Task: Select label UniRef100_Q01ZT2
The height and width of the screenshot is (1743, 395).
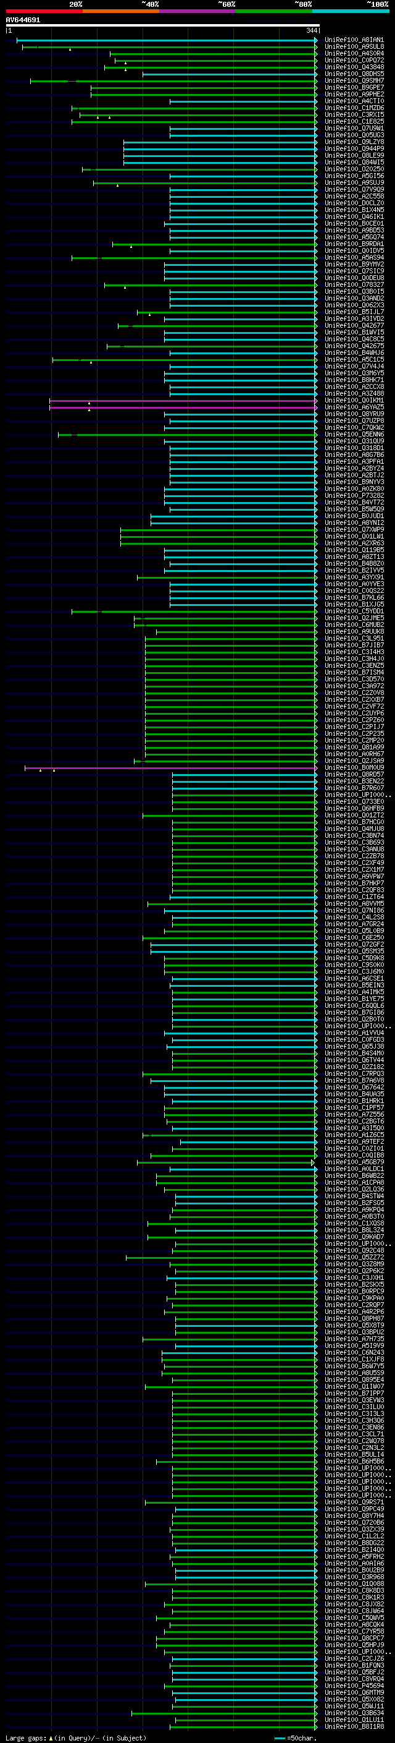Action: point(354,816)
